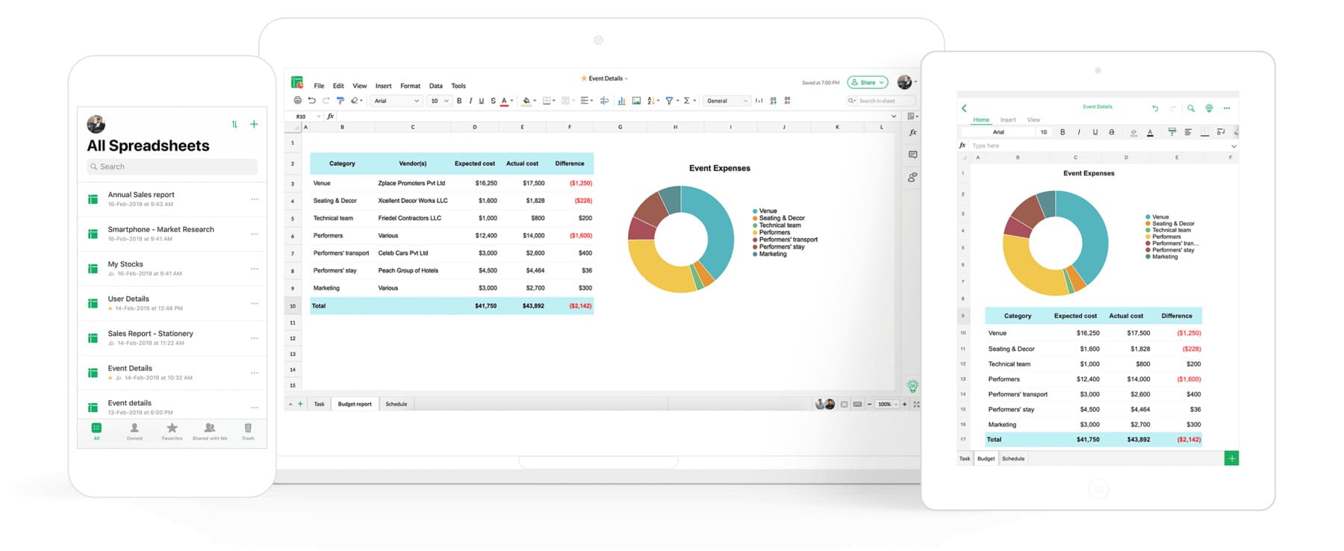Open the filter tool in the desktop toolbar
Image resolution: width=1344 pixels, height=551 pixels.
(x=669, y=101)
